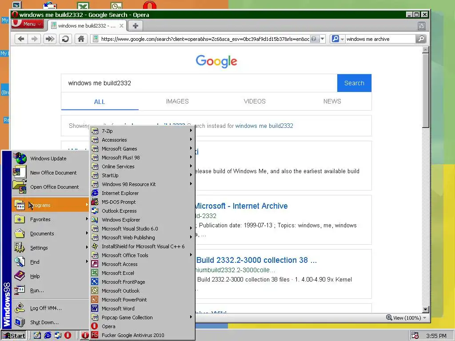Click 'windows me build2332' search-instead link
The image size is (455, 341).
pos(264,126)
